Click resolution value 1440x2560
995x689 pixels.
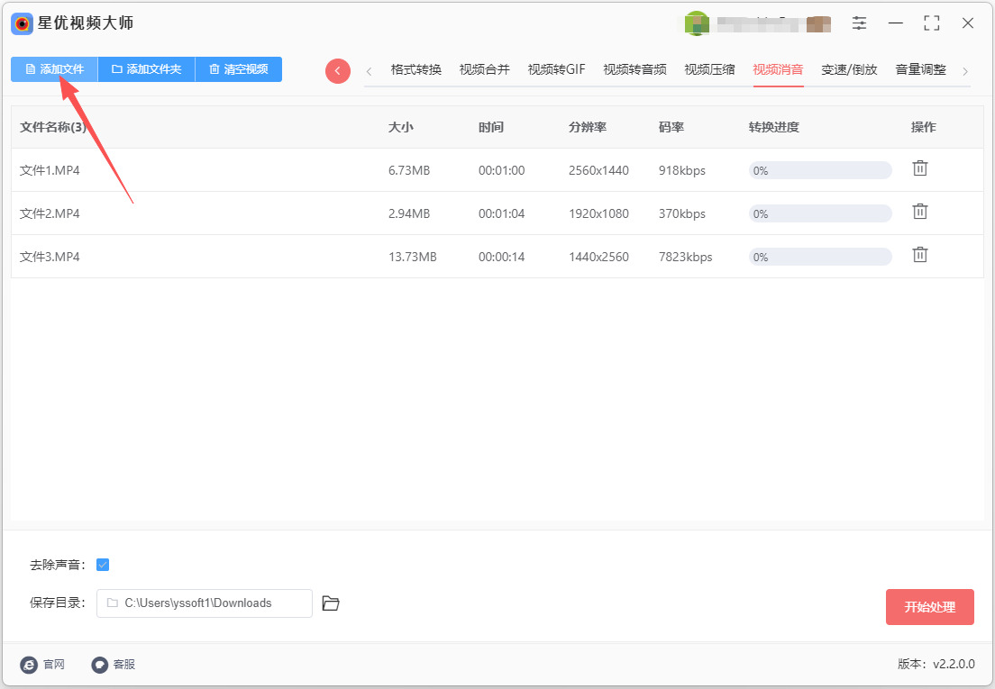click(599, 257)
